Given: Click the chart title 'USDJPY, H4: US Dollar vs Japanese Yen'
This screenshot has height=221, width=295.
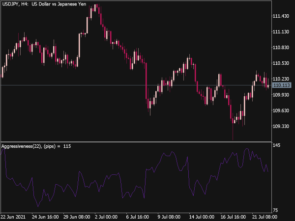Looking at the screenshot, I should click(44, 4).
